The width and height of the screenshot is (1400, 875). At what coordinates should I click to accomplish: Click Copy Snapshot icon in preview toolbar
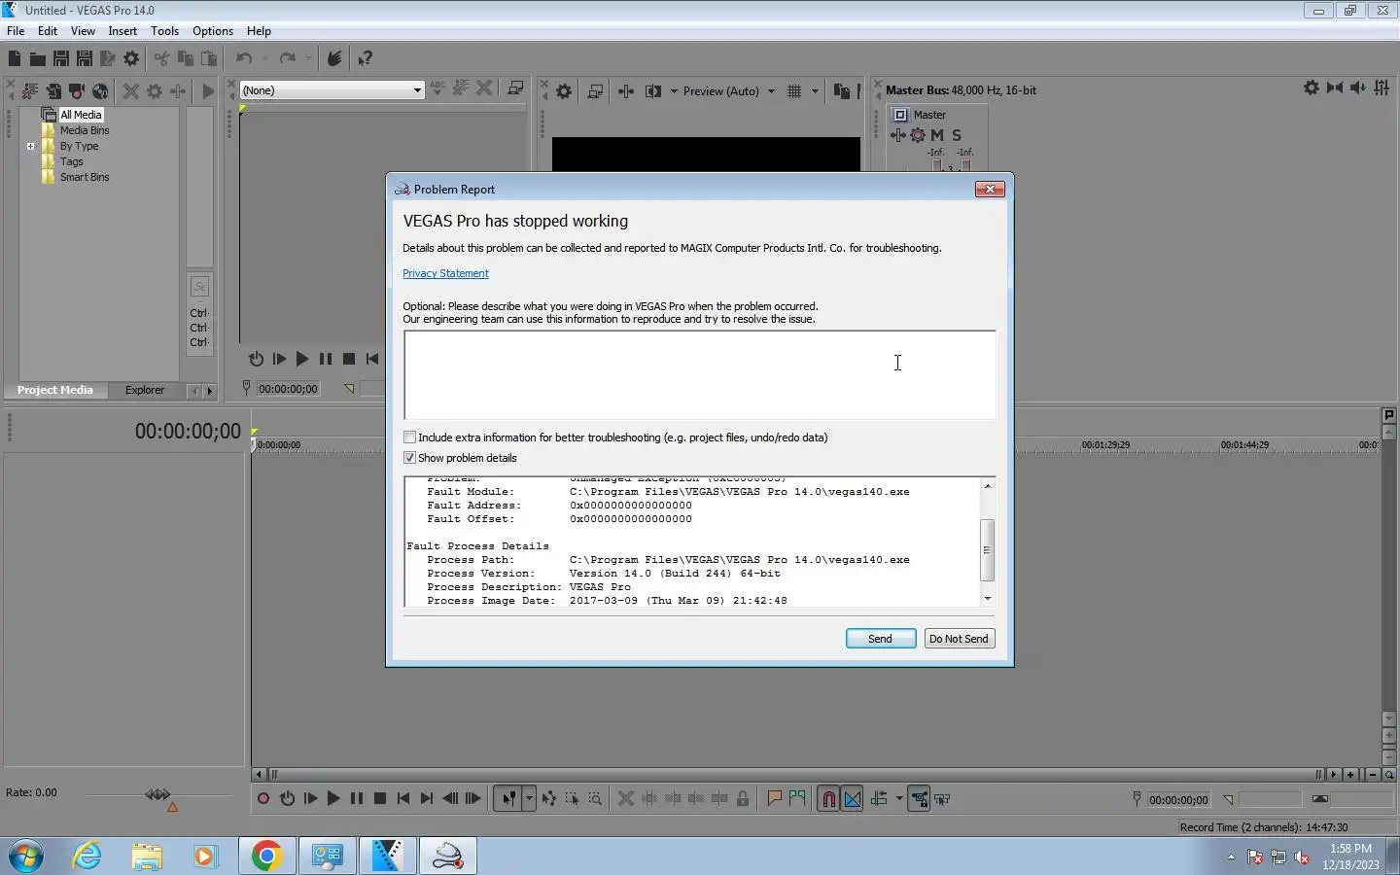[842, 91]
